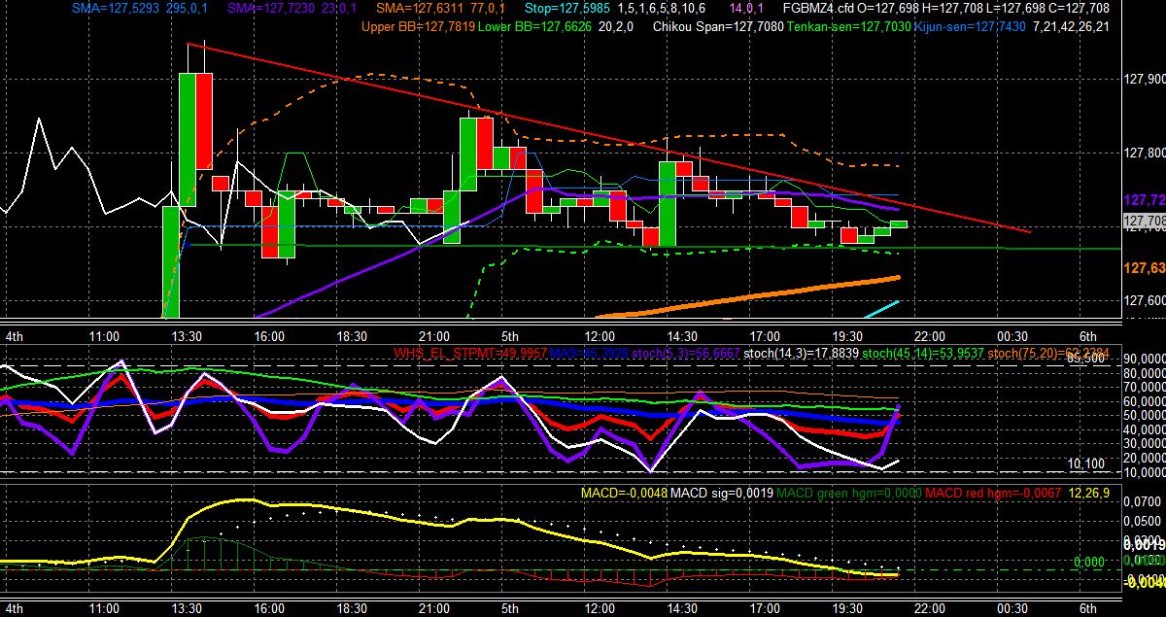This screenshot has width=1166, height=617.
Task: Click the purple 127,72 price axis marker
Action: [1144, 199]
